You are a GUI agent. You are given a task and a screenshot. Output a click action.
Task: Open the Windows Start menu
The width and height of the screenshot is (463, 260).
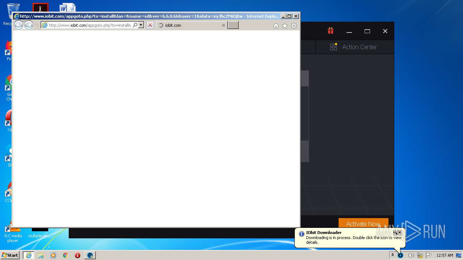point(10,255)
